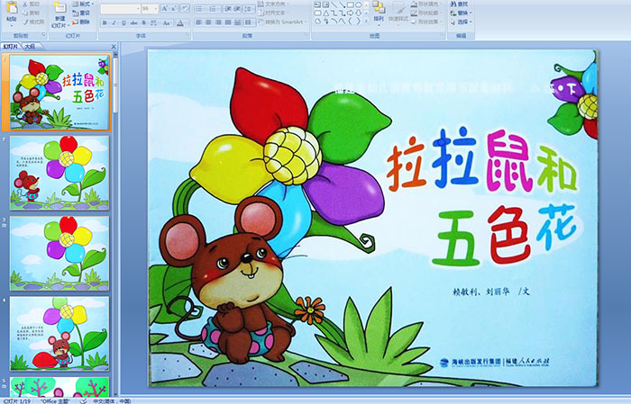Viewport: 631px width, 404px height.
Task: Apply font color (red A)
Action: click(x=180, y=22)
